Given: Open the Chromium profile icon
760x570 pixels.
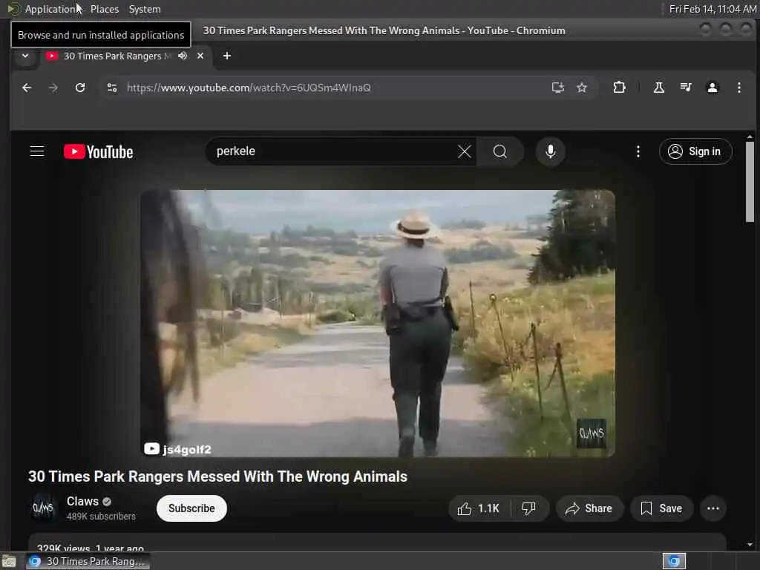Looking at the screenshot, I should (712, 88).
